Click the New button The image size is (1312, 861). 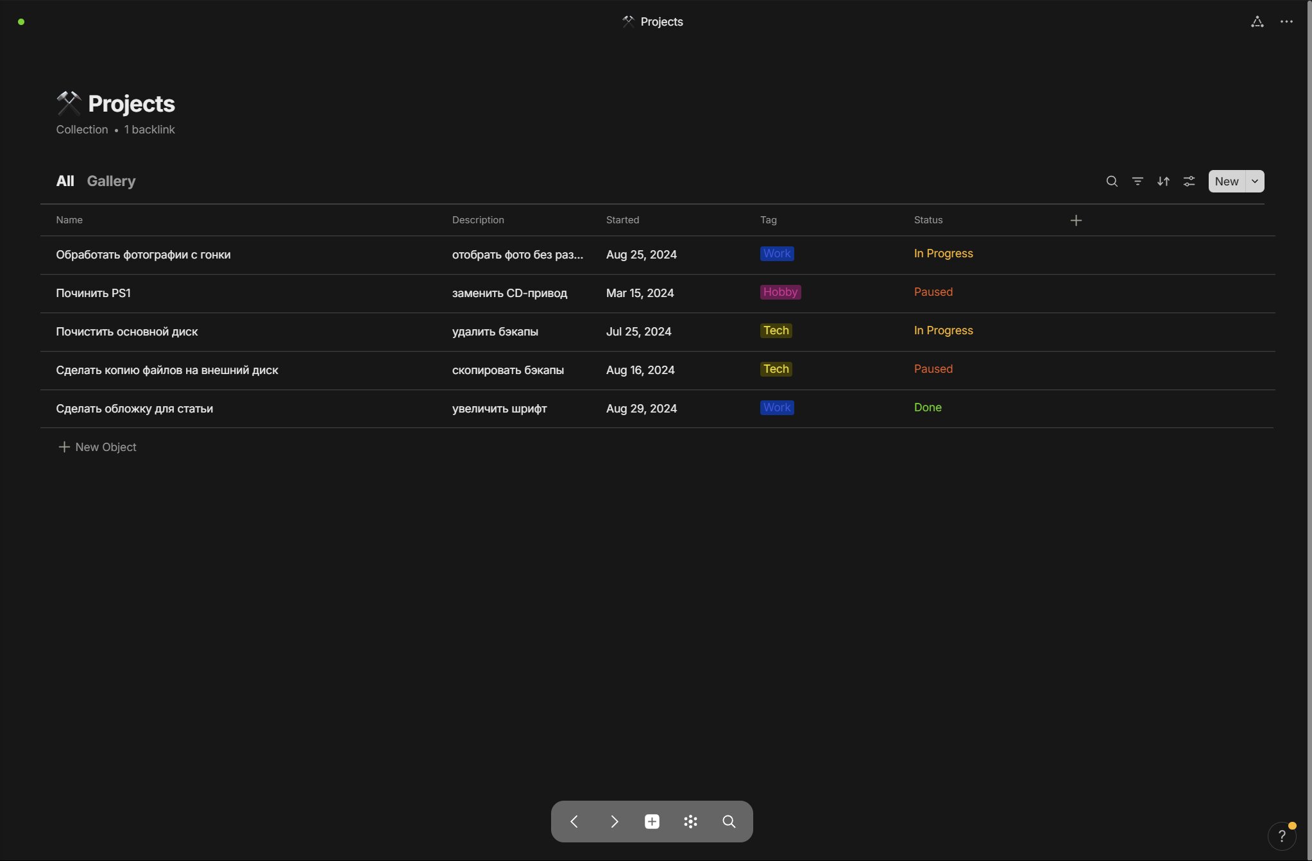tap(1227, 182)
